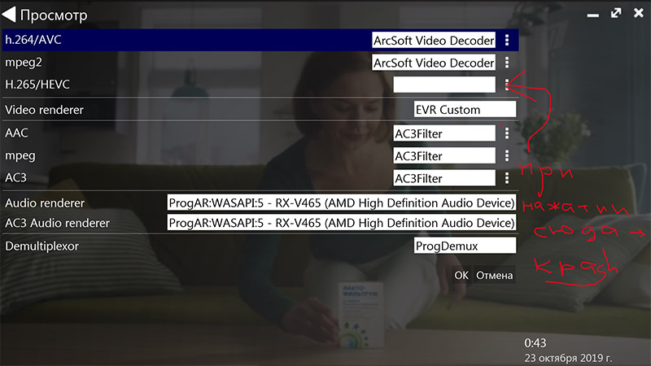The width and height of the screenshot is (651, 366).
Task: Open the mpeg2 ArcSoft Video Decoder dropdown
Action: [x=433, y=63]
